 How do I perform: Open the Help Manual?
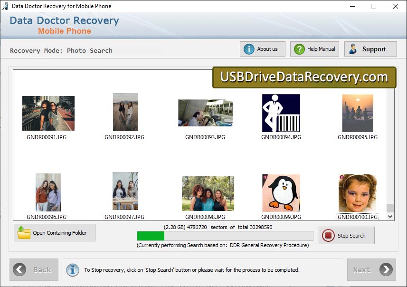click(314, 48)
